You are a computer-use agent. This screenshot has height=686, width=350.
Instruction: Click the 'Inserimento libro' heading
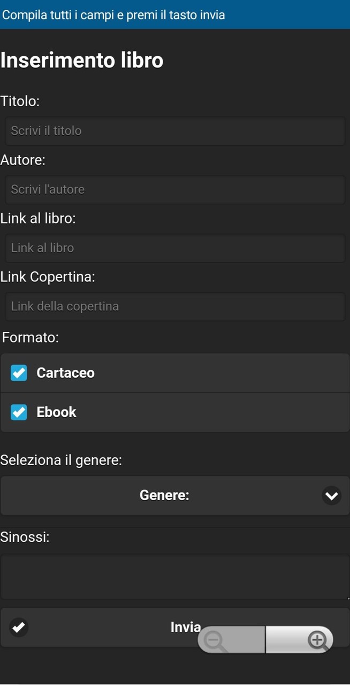point(81,60)
